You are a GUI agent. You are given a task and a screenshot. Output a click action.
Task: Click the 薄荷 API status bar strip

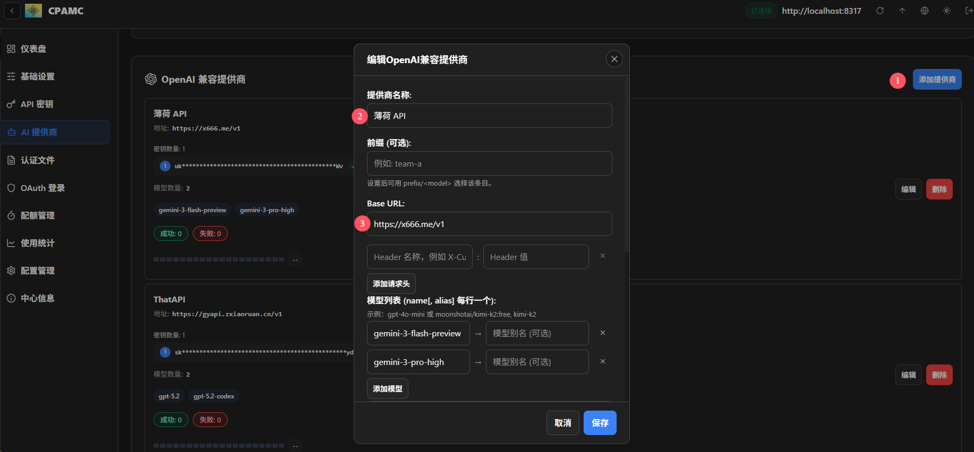219,259
